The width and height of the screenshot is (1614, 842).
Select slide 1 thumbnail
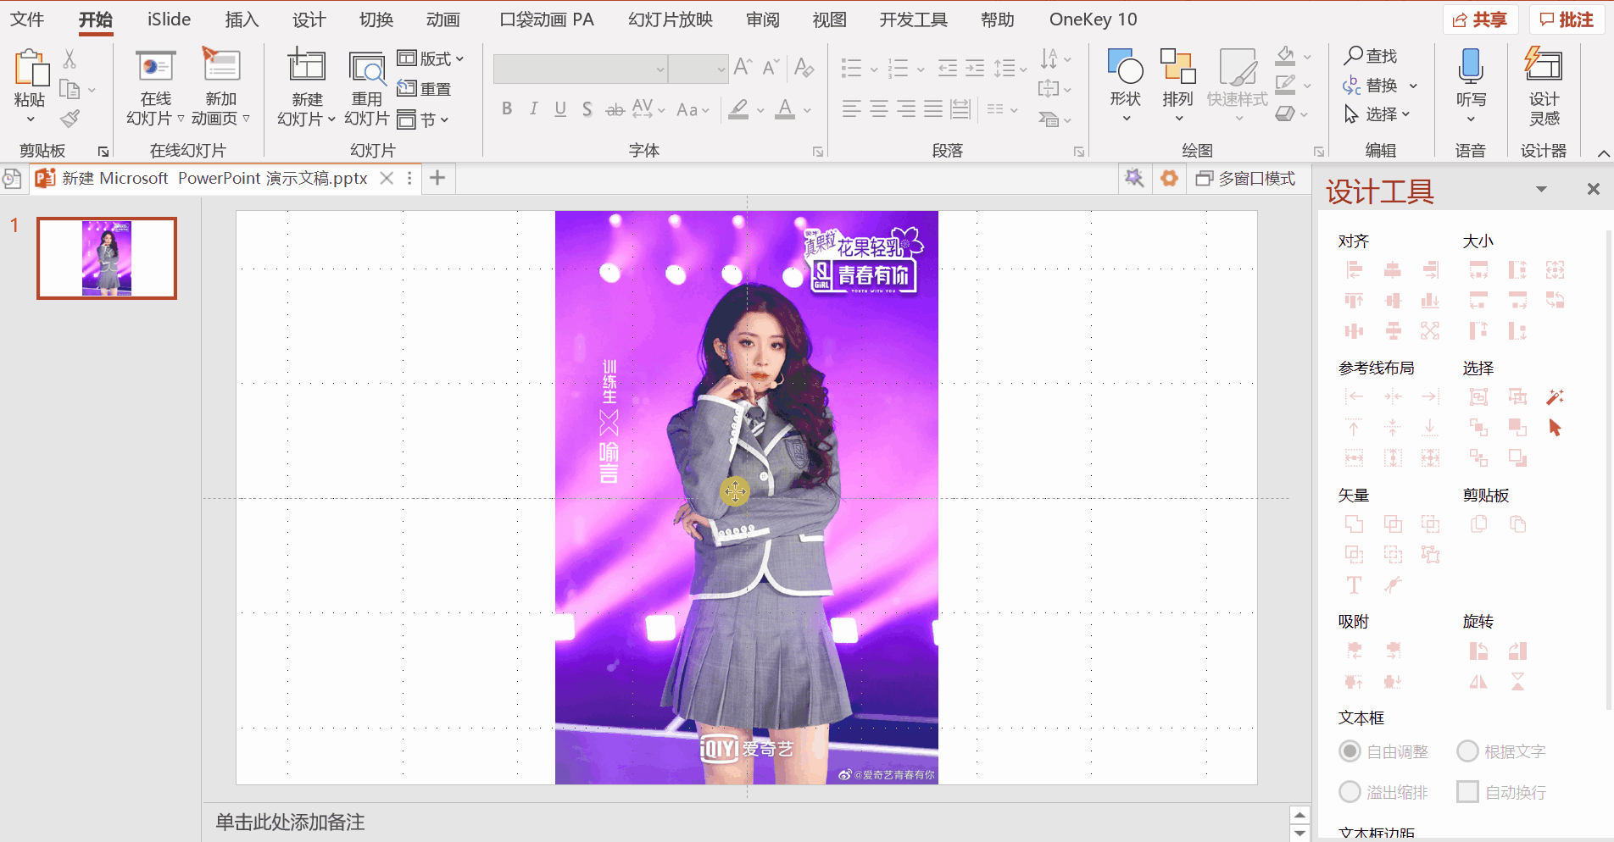pyautogui.click(x=107, y=258)
